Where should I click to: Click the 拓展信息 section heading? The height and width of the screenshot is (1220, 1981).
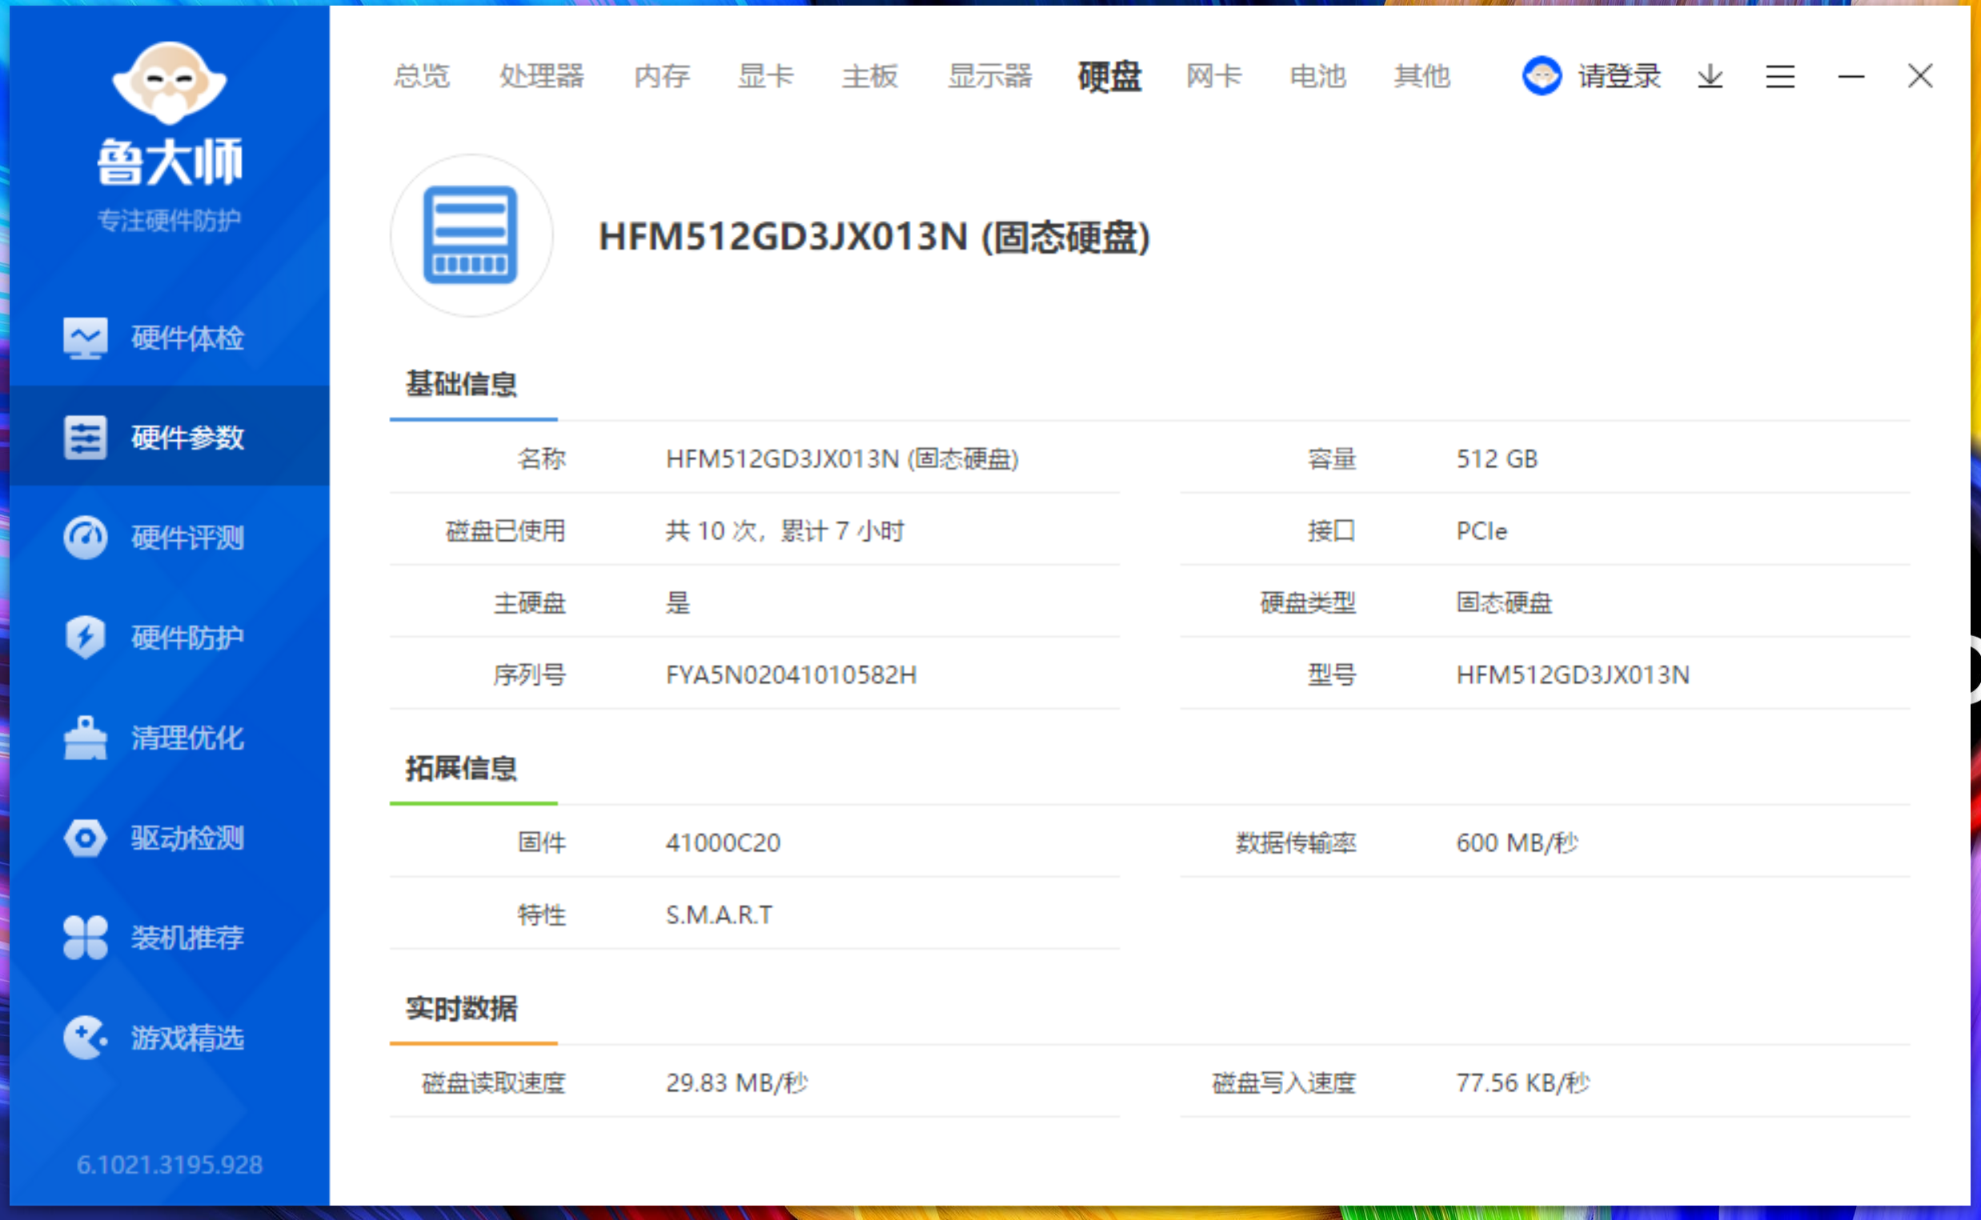(461, 768)
